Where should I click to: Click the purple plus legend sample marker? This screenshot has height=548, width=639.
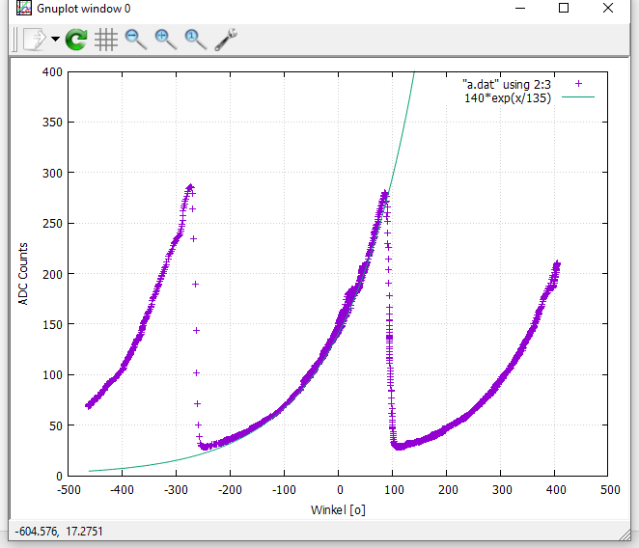coord(577,85)
